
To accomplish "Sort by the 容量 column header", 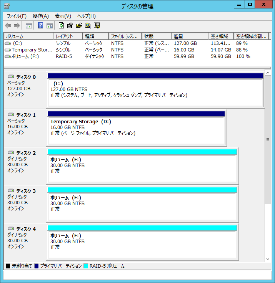I will (x=190, y=36).
